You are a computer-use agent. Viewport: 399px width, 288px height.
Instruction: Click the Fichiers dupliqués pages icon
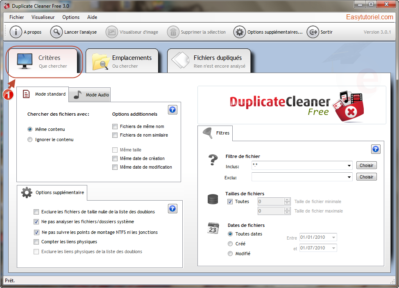point(181,60)
